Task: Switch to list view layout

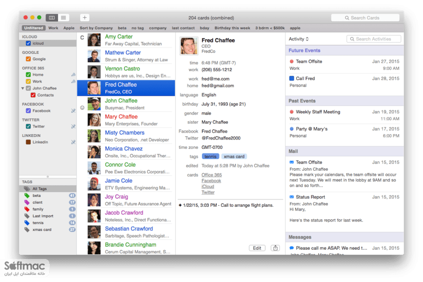Action: [x=63, y=18]
